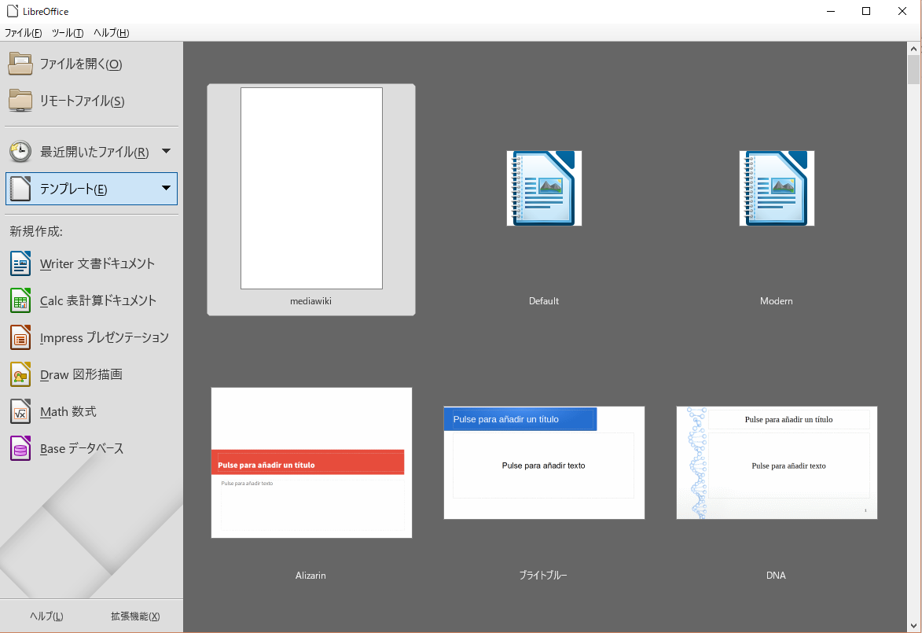Click the Modern template name
Viewport: 922px width, 633px height.
coord(776,301)
